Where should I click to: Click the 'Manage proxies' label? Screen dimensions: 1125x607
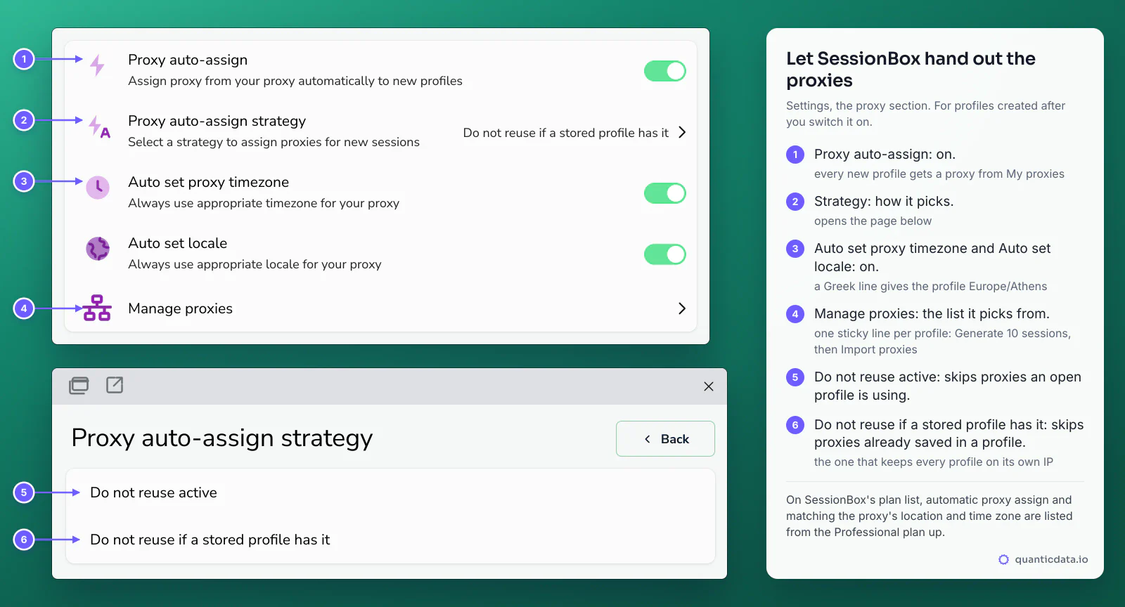180,308
